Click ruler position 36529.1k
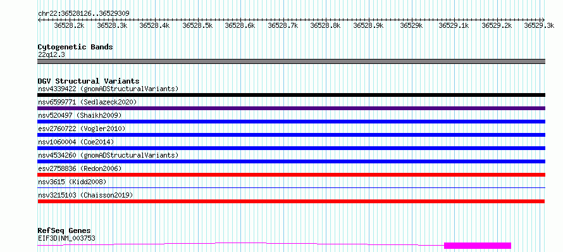The image size is (563, 252). [454, 25]
